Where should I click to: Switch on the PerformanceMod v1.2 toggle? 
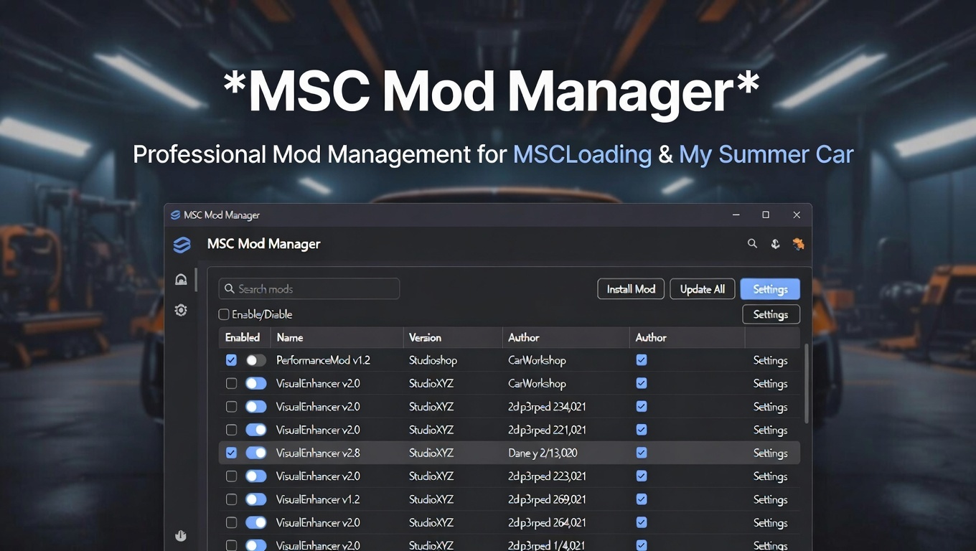pyautogui.click(x=255, y=360)
